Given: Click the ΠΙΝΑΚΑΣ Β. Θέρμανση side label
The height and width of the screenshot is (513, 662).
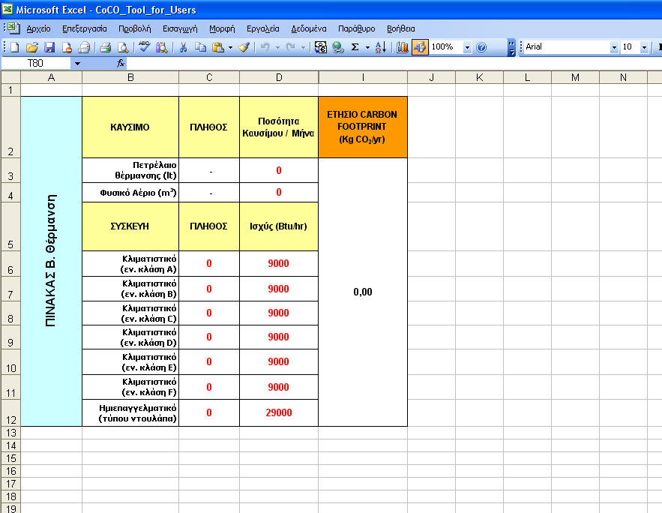Looking at the screenshot, I should [x=51, y=261].
